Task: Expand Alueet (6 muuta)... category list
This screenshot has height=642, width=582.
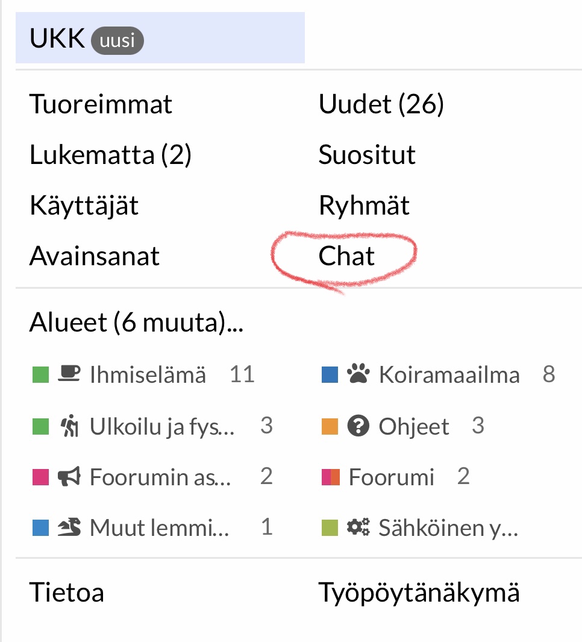Action: tap(136, 324)
